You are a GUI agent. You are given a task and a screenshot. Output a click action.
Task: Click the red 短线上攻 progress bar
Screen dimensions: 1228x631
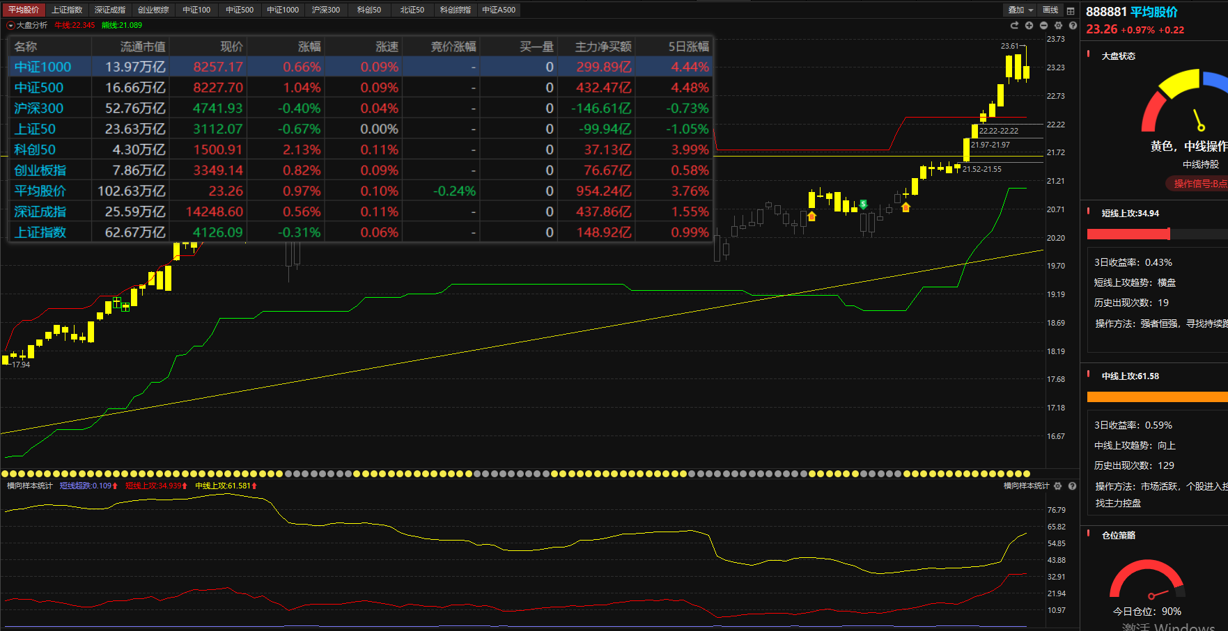tap(1128, 234)
